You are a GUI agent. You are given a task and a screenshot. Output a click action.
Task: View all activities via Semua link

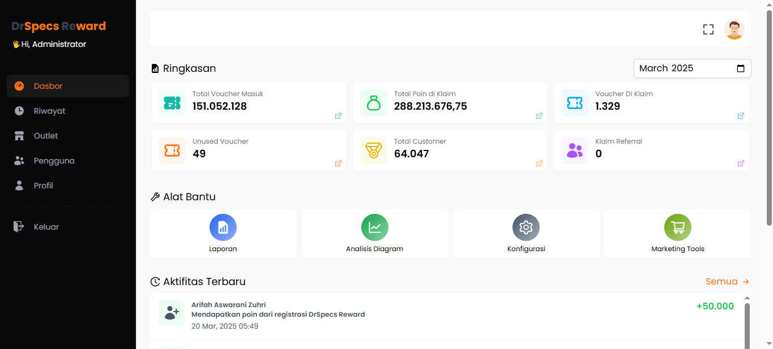pos(728,282)
